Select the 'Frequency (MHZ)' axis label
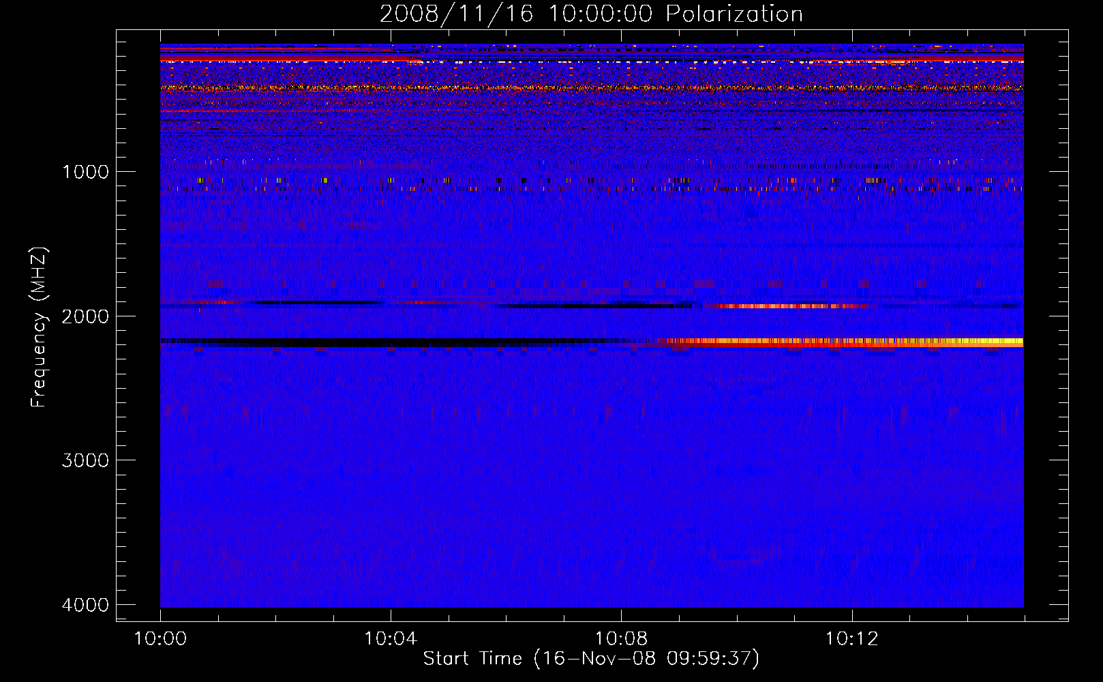This screenshot has width=1103, height=682. tap(39, 327)
